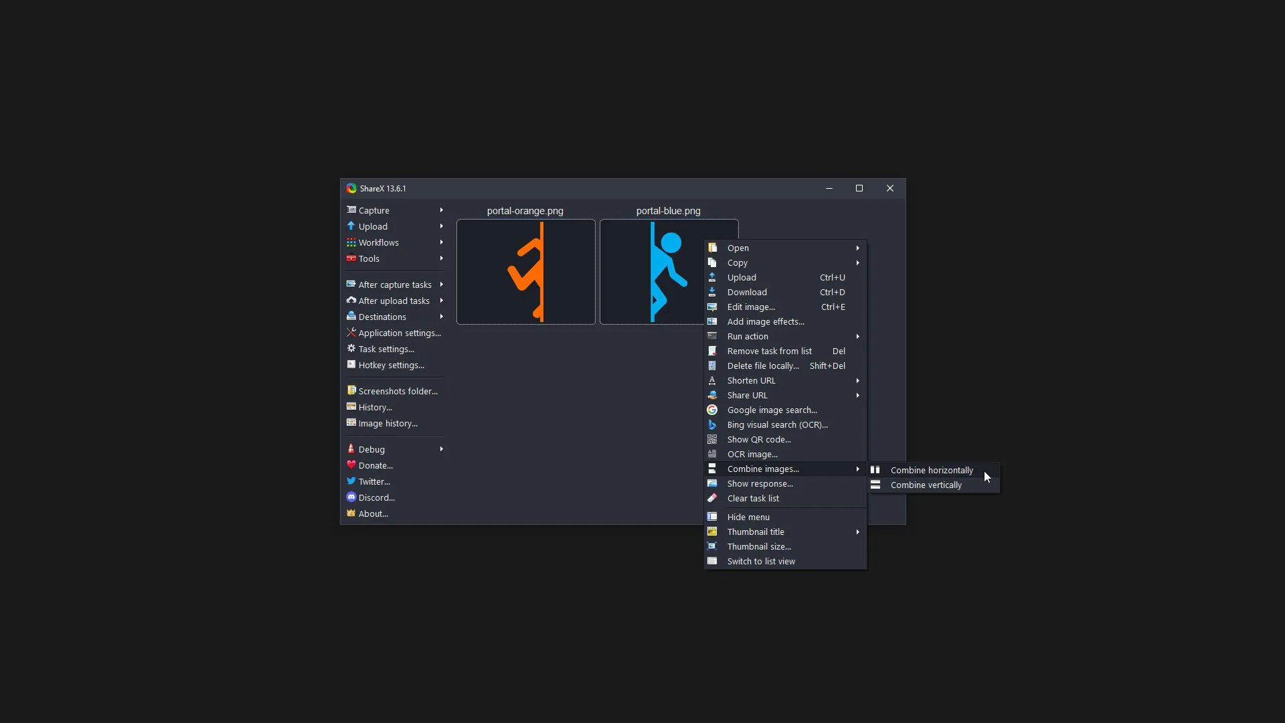The width and height of the screenshot is (1285, 723).
Task: Click the Application settings wrench icon
Action: tap(351, 333)
